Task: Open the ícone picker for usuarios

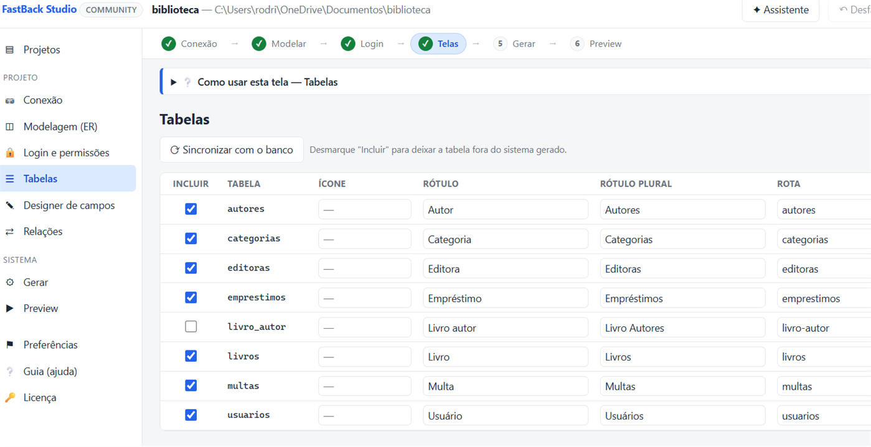Action: [x=365, y=415]
